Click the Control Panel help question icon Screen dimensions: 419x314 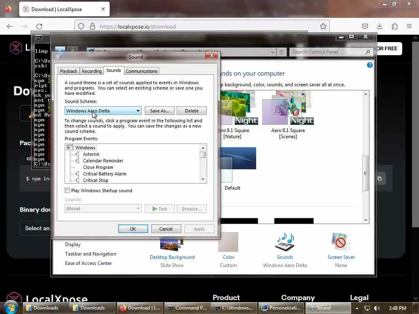369,65
